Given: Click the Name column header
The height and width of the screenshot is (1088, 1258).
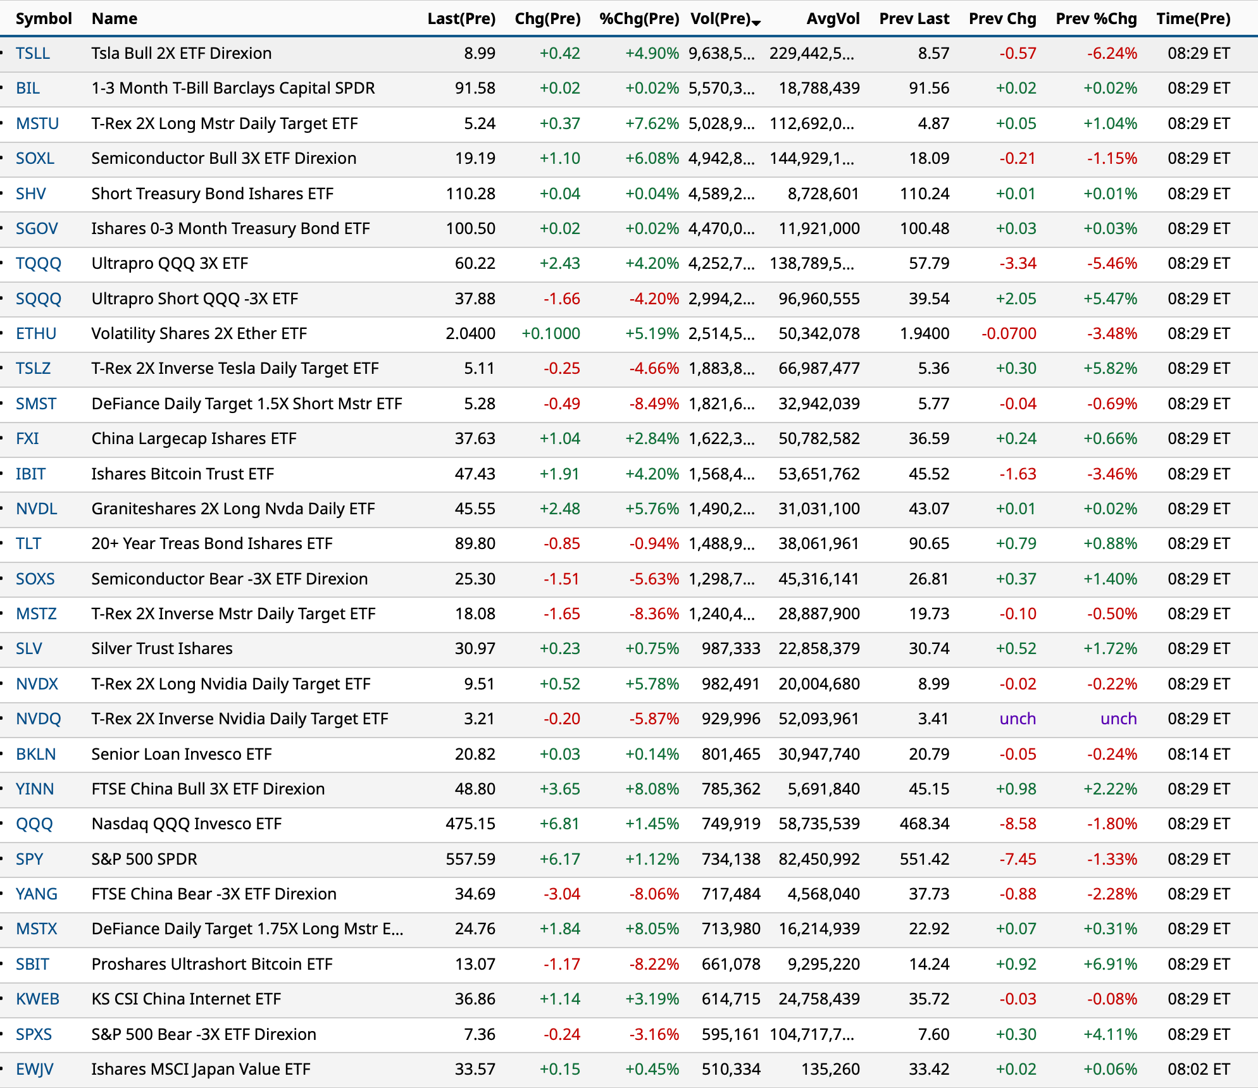Looking at the screenshot, I should tap(115, 18).
